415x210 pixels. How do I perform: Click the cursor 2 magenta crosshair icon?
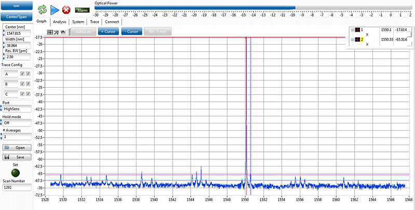(x=357, y=39)
